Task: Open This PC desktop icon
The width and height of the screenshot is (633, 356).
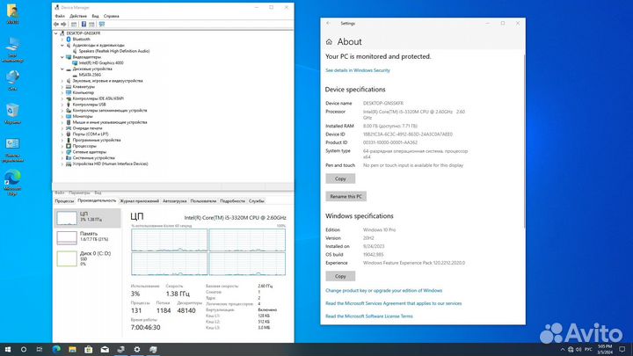Action: 12,49
